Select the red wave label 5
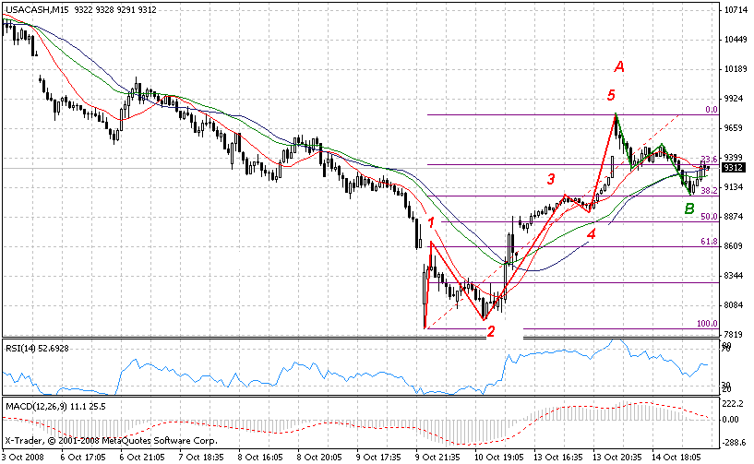 611,95
